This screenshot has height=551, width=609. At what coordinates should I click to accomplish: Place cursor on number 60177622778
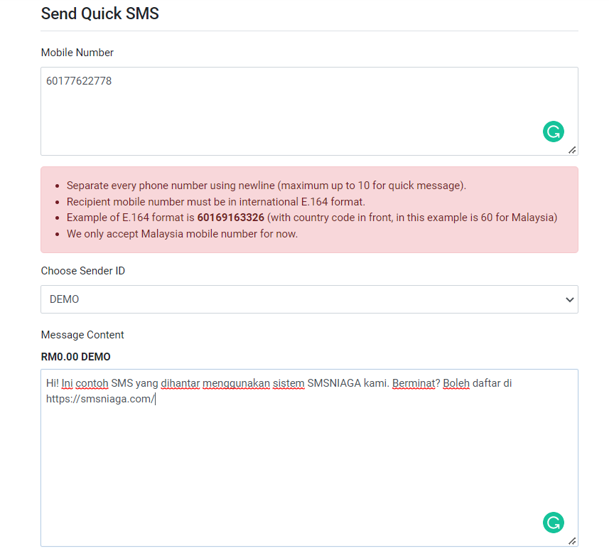79,81
